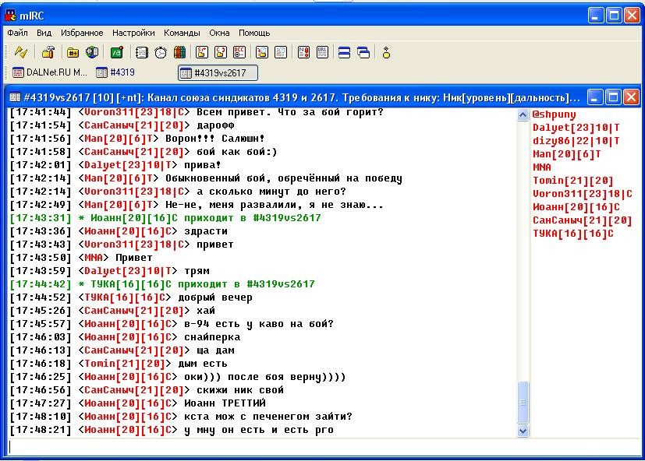Image resolution: width=645 pixels, height=461 pixels.
Task: Cascade windows using the toolbar icon
Action: pyautogui.click(x=363, y=52)
